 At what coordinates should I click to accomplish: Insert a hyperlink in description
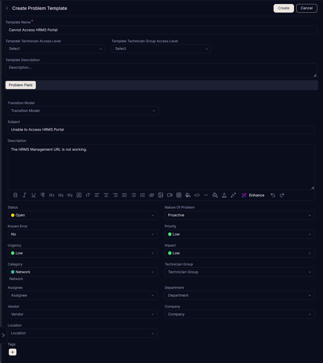pos(152,195)
